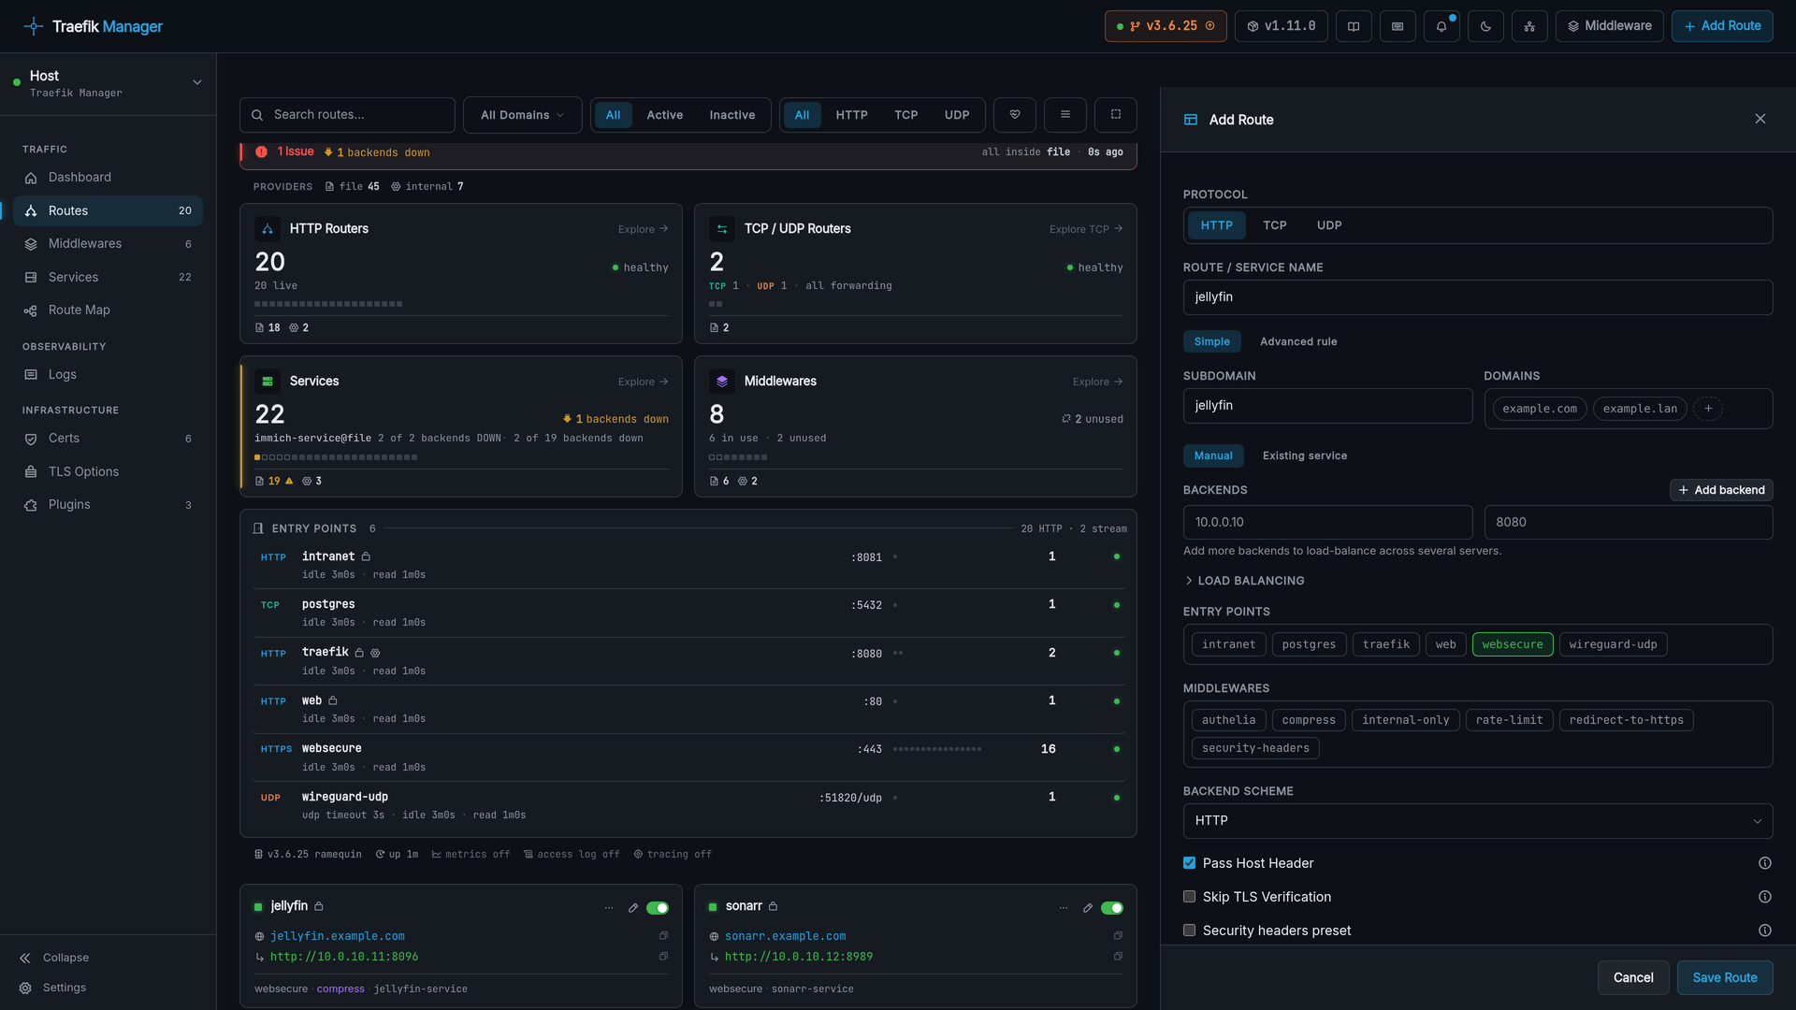Click the Middleware button in header
Screen dimensions: 1796x1010
pos(1609,26)
